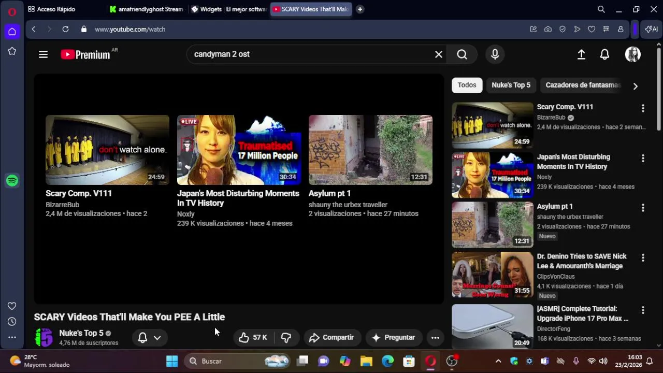Open Opera sidebar three-dots menu

point(12,337)
